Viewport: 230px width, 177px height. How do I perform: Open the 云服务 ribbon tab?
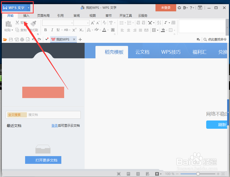[143, 15]
